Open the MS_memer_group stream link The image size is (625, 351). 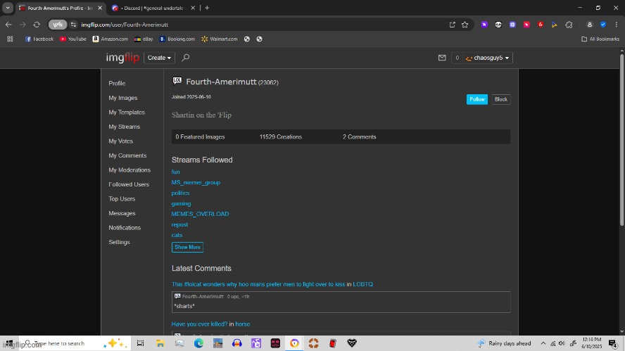point(196,182)
